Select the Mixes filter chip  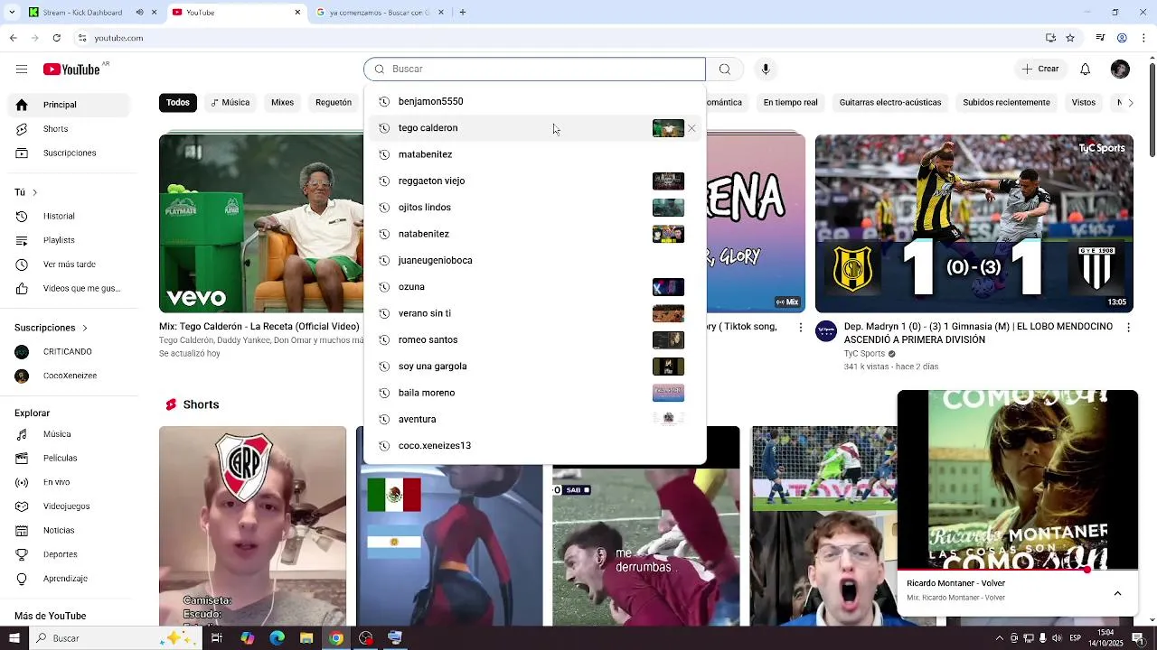pos(283,103)
